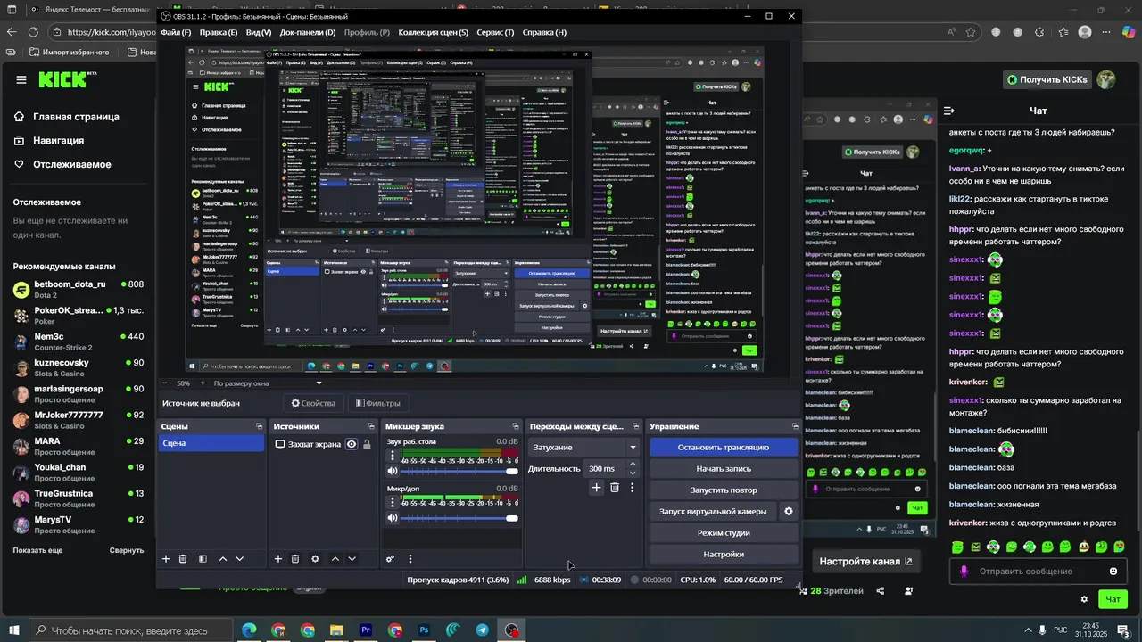1142x642 pixels.
Task: Move the source down in the list
Action: [x=352, y=559]
